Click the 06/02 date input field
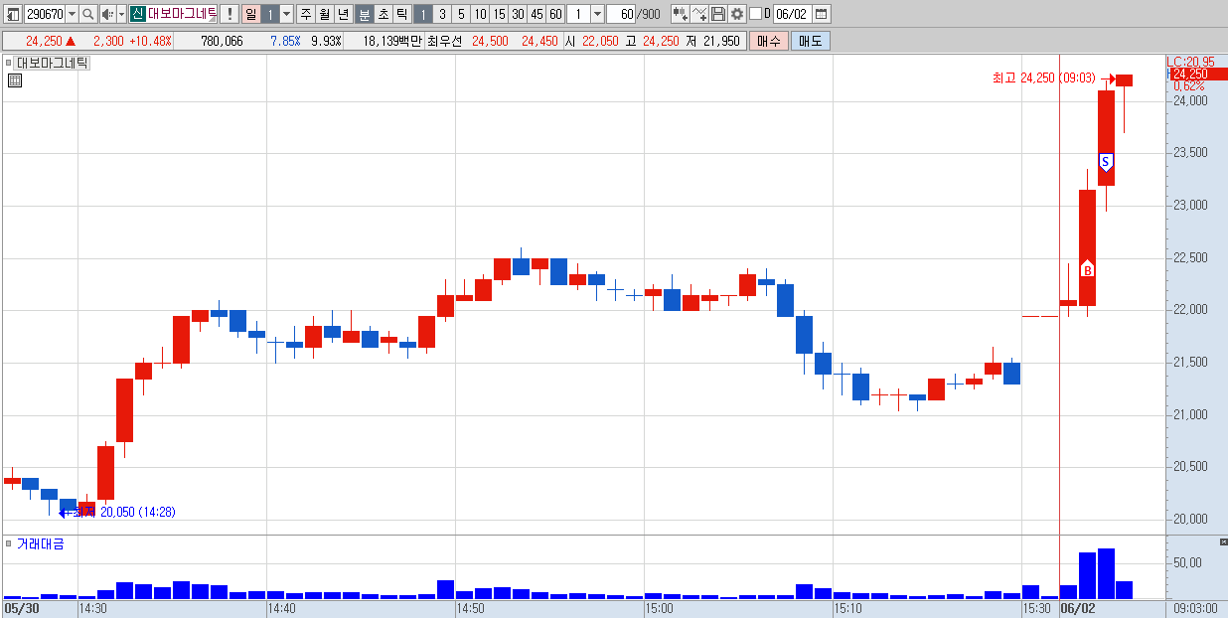The width and height of the screenshot is (1228, 618). click(792, 14)
